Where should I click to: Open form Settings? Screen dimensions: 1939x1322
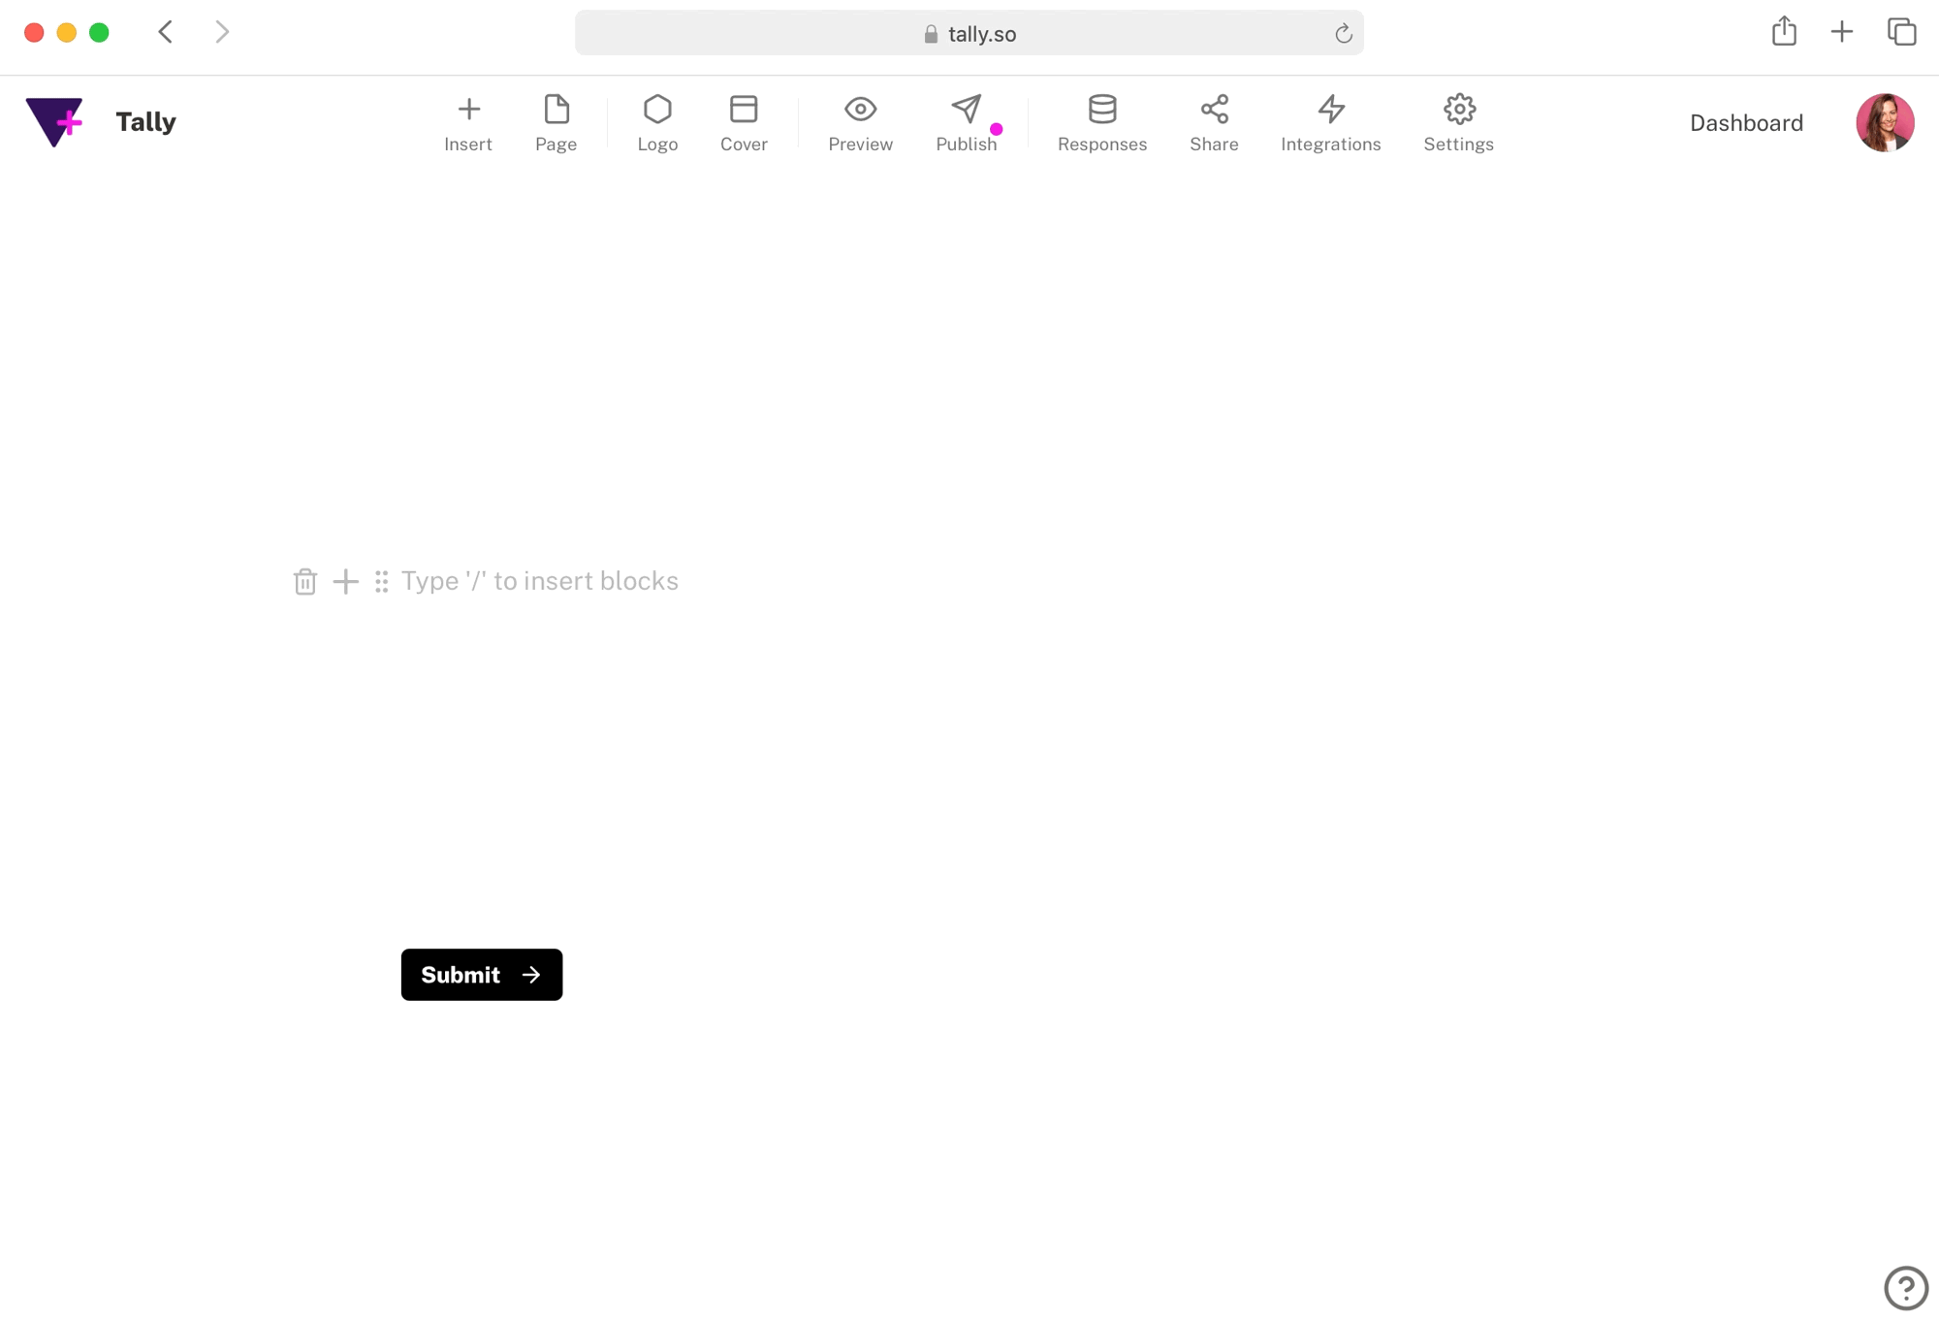point(1458,123)
